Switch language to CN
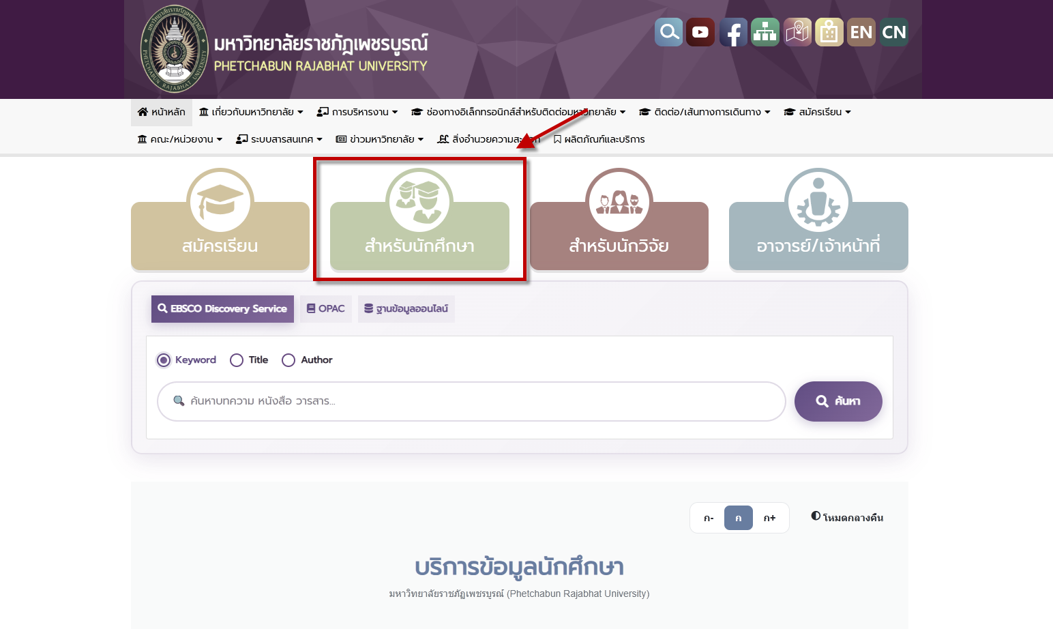 (894, 32)
